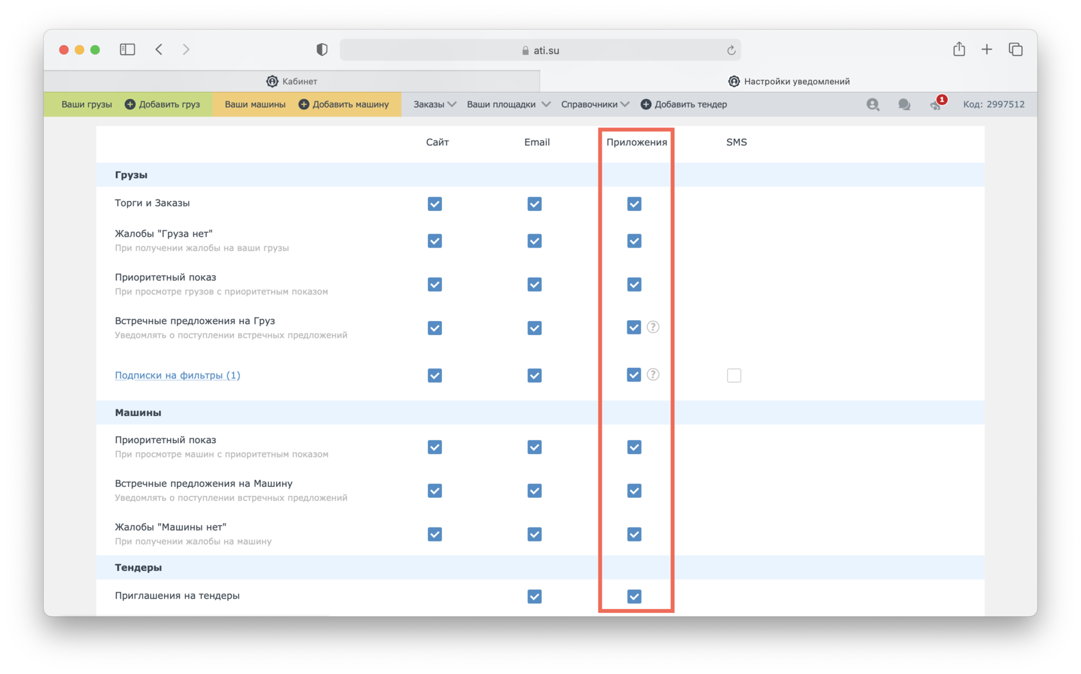Switch to the Настройки уведомлений tab
This screenshot has height=674, width=1081.
789,81
